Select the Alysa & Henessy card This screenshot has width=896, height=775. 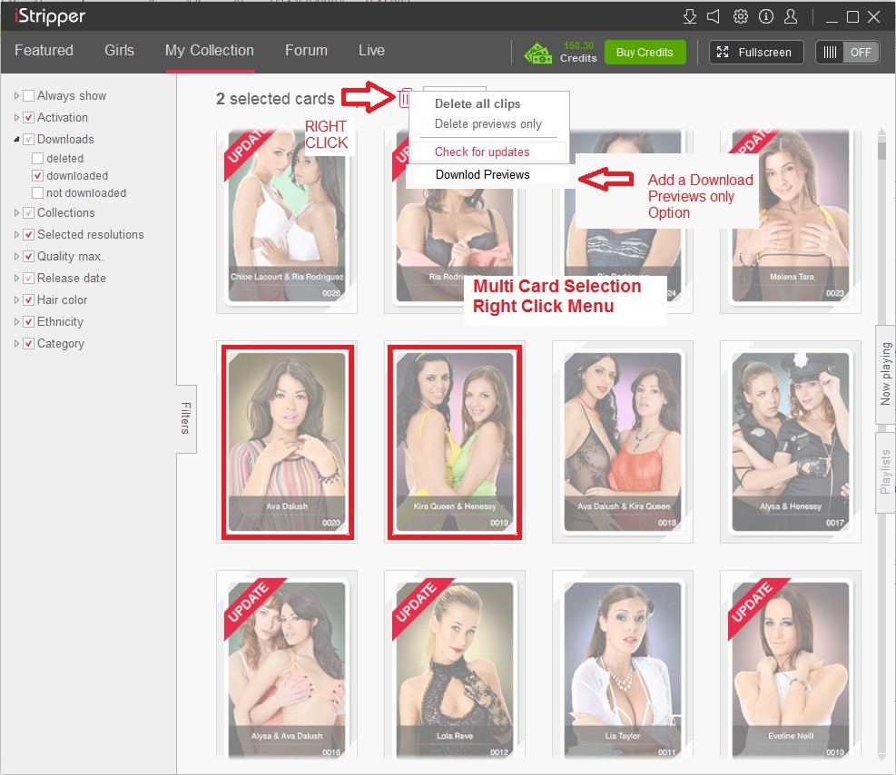[791, 441]
